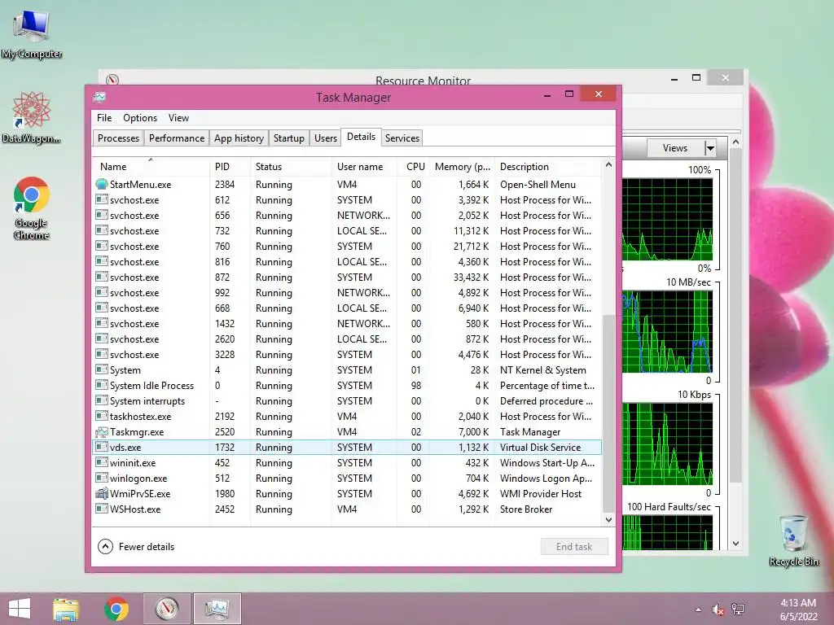834x625 pixels.
Task: Click the vds.exe process icon
Action: coord(102,448)
